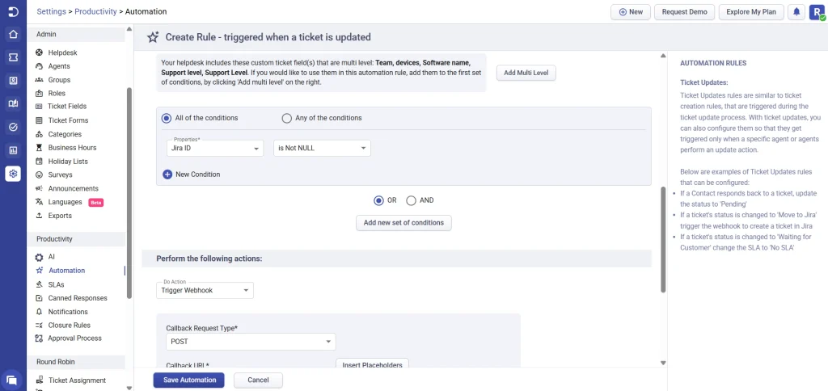Open the settings gear icon in rail

[13, 173]
